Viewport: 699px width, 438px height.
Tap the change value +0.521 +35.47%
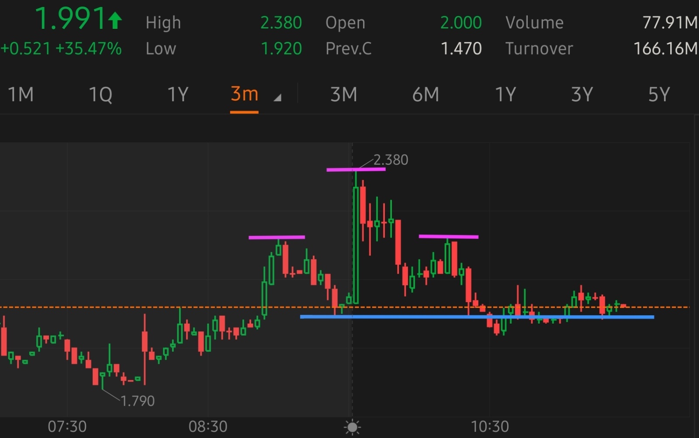click(61, 48)
